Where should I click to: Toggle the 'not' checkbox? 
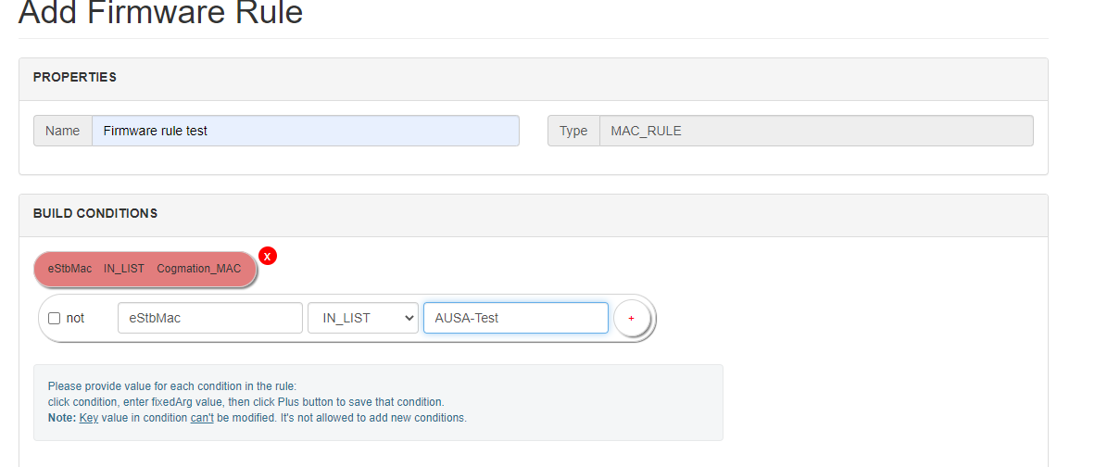54,318
